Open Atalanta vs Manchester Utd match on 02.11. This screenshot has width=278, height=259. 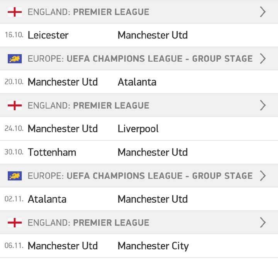click(x=139, y=199)
